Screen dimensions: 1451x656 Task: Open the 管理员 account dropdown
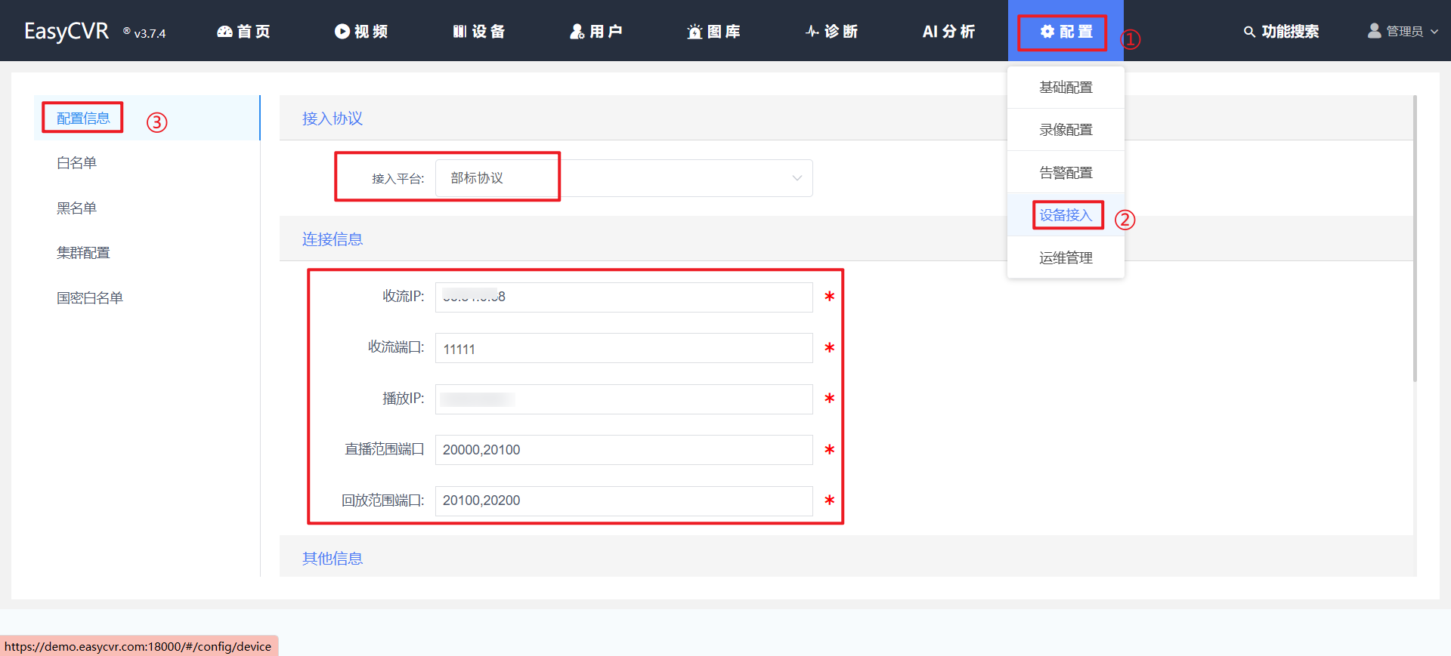(1403, 32)
